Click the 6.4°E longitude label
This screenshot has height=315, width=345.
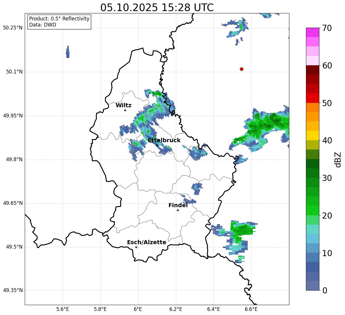pyautogui.click(x=213, y=309)
